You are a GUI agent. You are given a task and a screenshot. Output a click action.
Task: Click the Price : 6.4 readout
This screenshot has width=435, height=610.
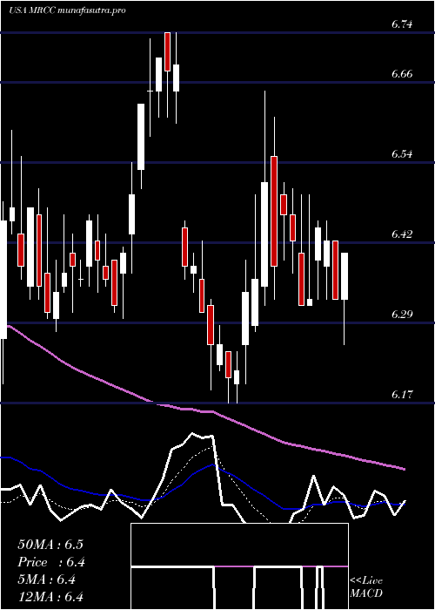[51, 562]
